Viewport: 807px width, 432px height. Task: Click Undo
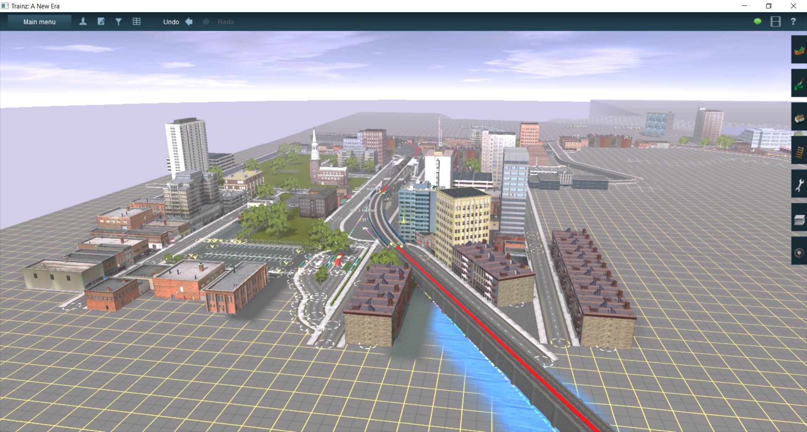[x=171, y=22]
